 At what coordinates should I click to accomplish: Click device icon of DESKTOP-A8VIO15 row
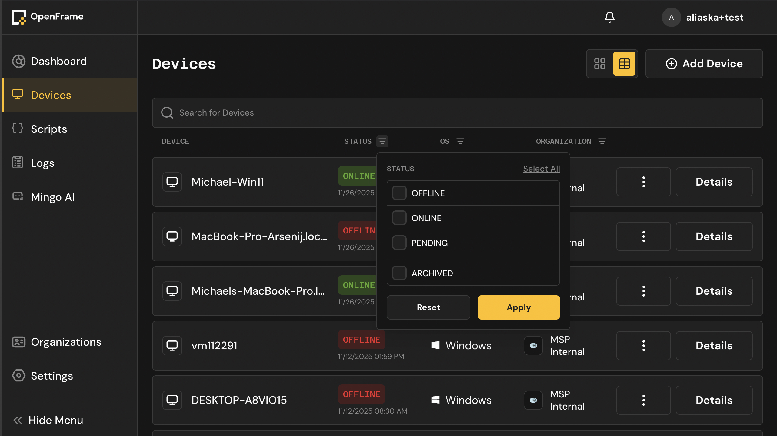[x=172, y=400]
